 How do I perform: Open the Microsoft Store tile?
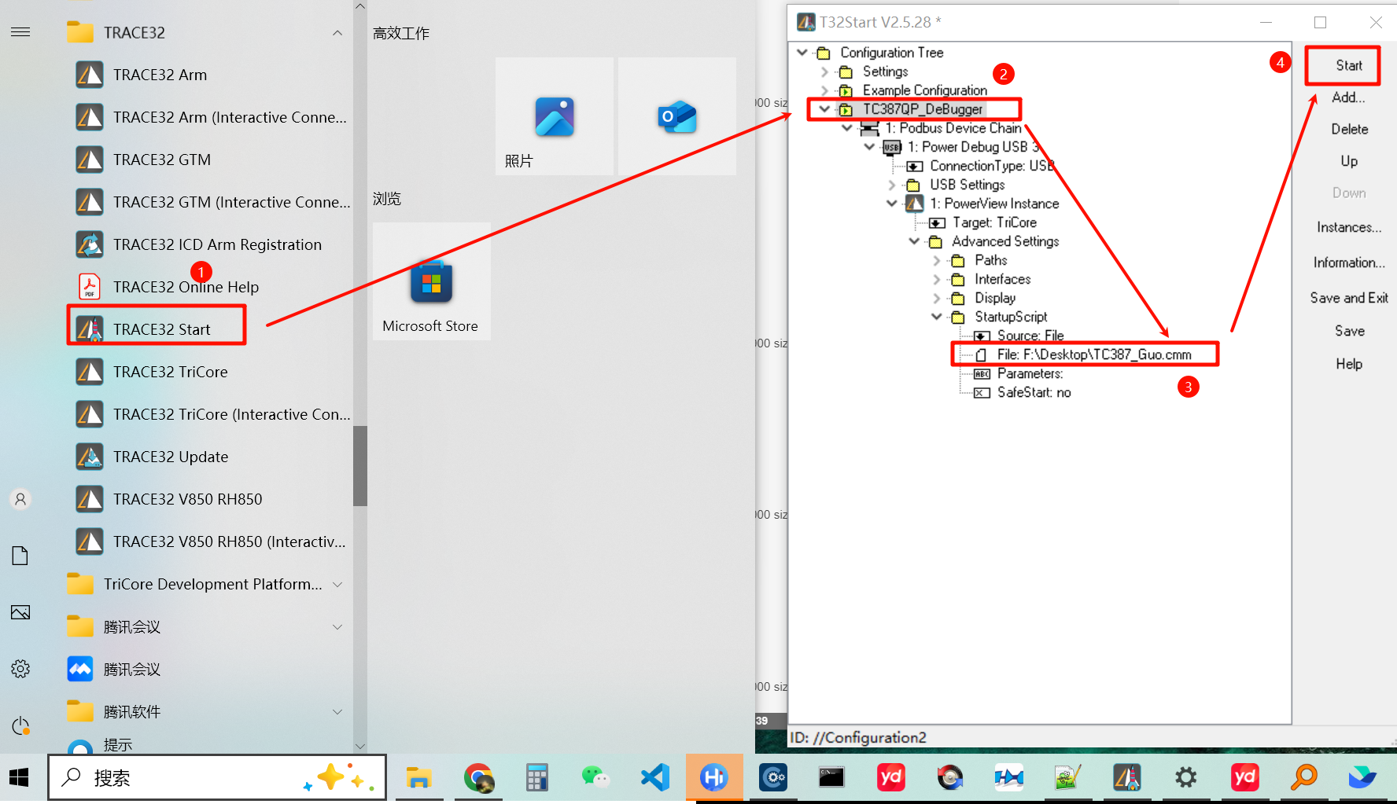(x=431, y=281)
